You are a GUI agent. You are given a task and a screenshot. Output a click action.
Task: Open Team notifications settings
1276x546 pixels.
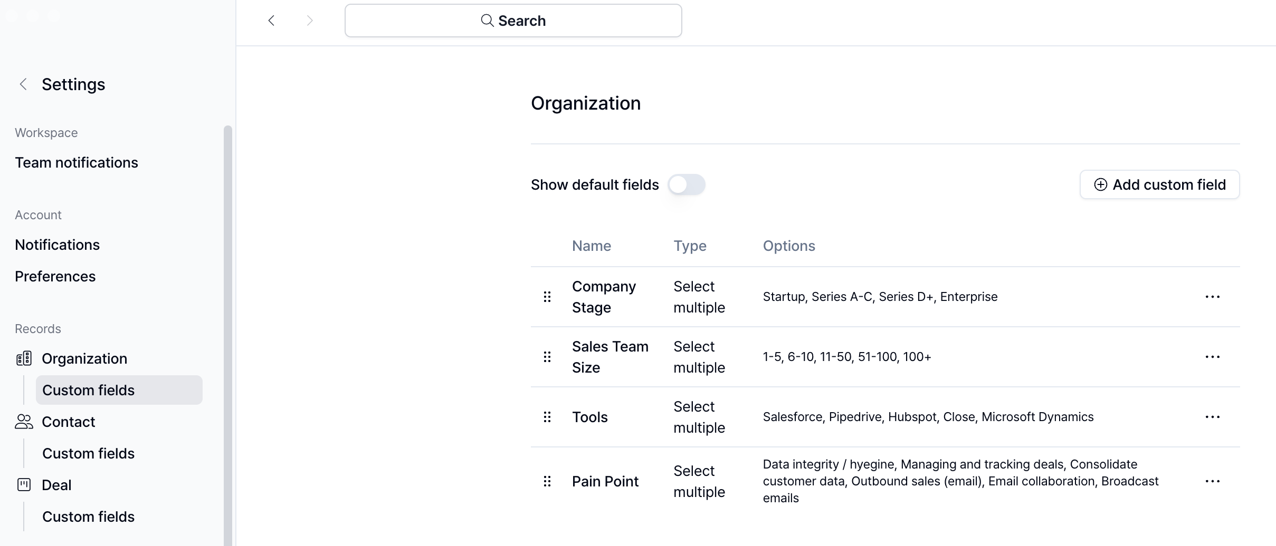[77, 162]
